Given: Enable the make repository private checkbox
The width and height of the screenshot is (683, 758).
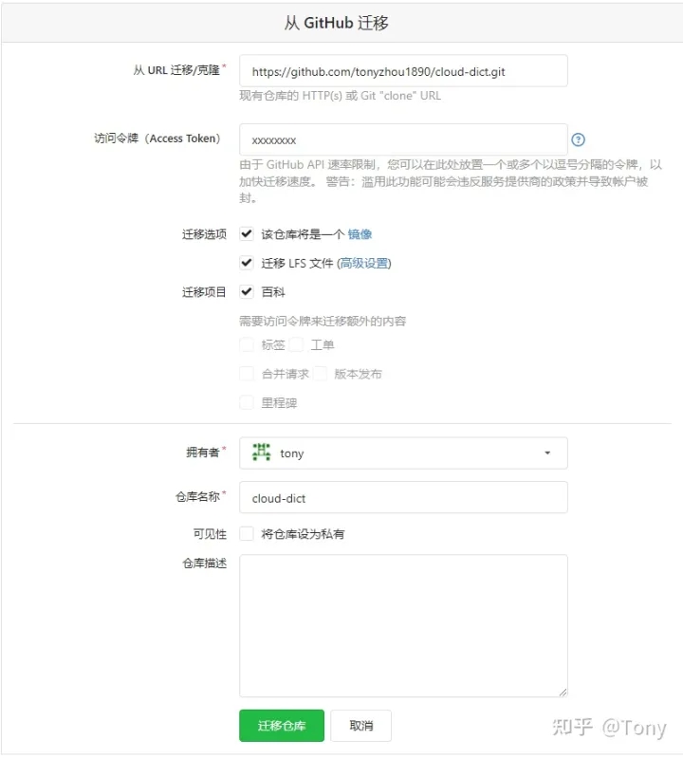Looking at the screenshot, I should [x=247, y=534].
